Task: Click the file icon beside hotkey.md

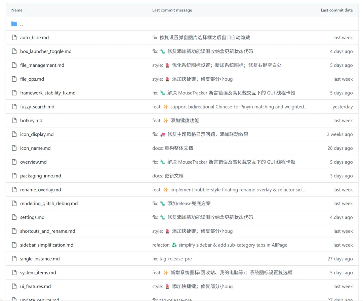Action: coord(14,121)
